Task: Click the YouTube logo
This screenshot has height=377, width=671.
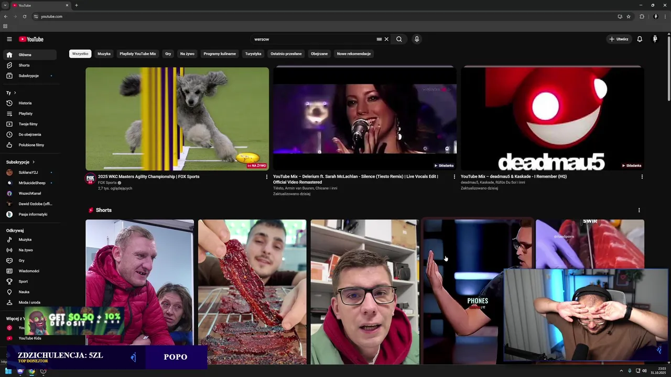Action: [x=31, y=39]
